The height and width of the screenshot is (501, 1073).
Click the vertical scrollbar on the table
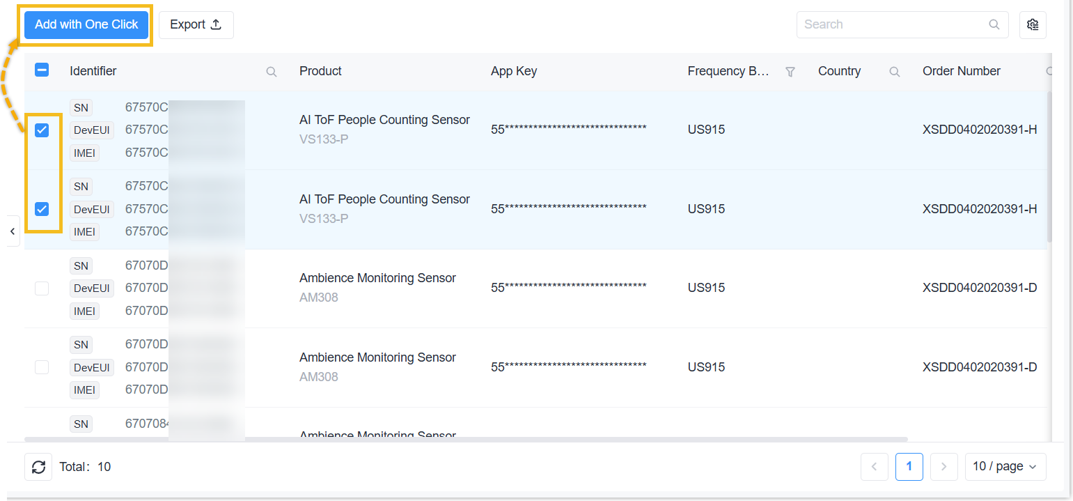(1049, 167)
